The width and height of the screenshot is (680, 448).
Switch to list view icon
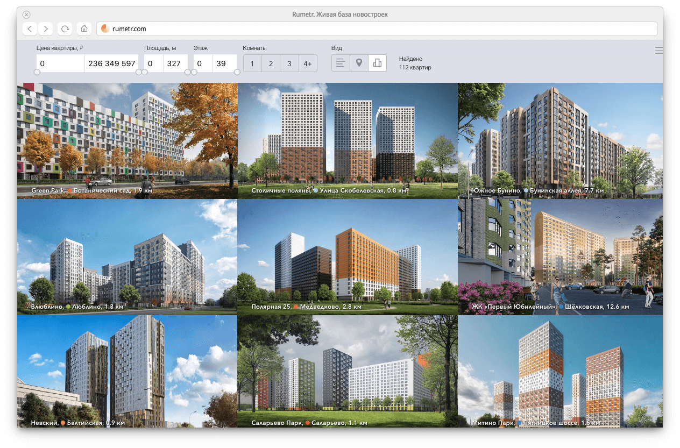coord(340,63)
